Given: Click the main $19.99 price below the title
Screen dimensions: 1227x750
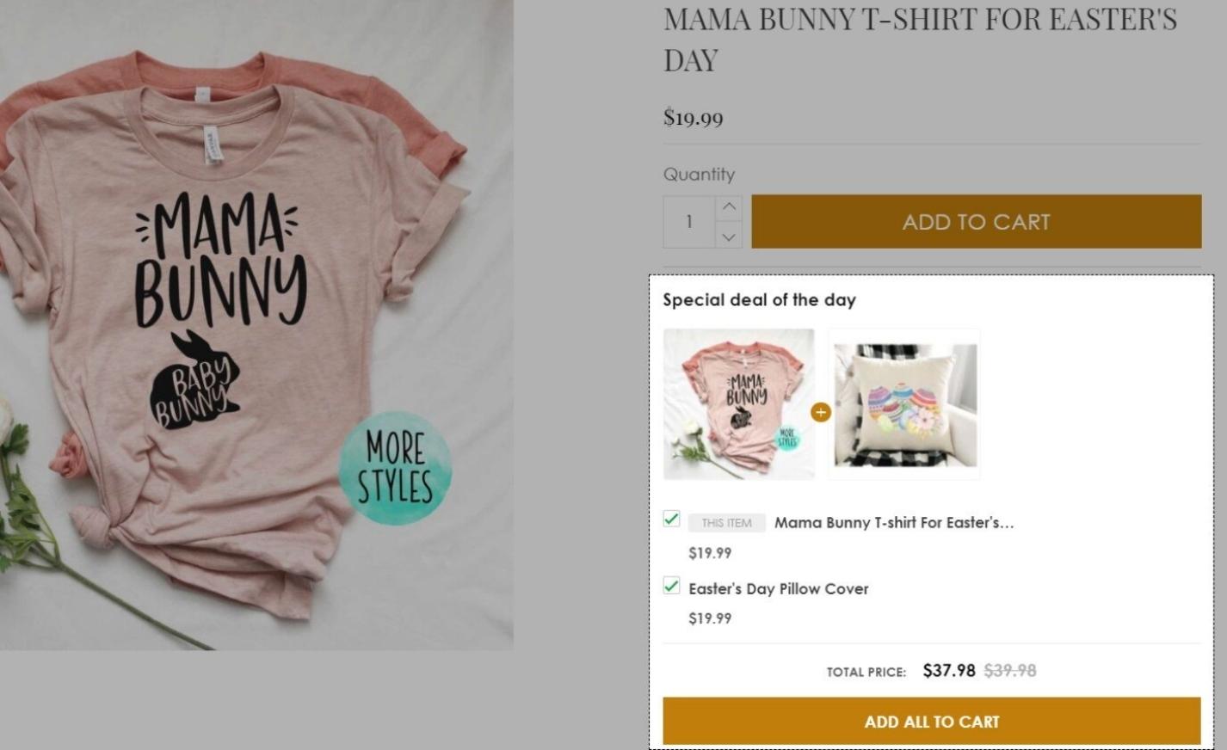Looking at the screenshot, I should (x=694, y=118).
